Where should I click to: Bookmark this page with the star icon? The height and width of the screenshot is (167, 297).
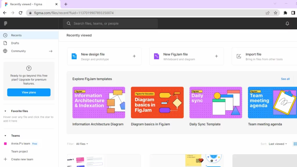point(276,13)
